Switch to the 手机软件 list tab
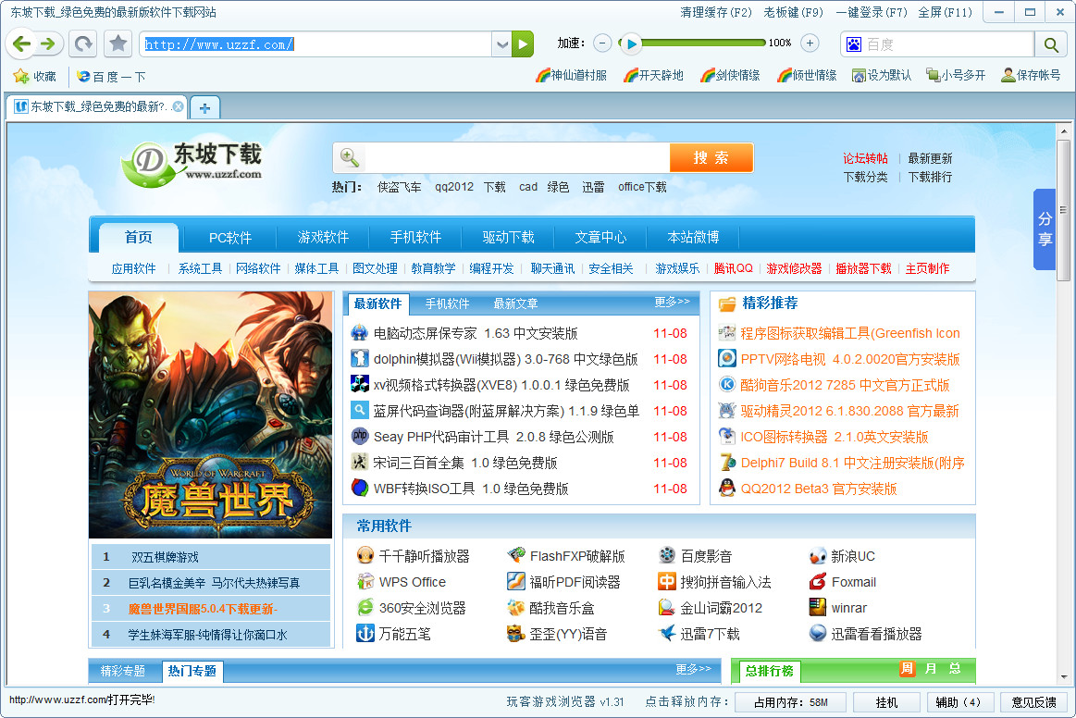This screenshot has height=718, width=1076. pyautogui.click(x=447, y=303)
